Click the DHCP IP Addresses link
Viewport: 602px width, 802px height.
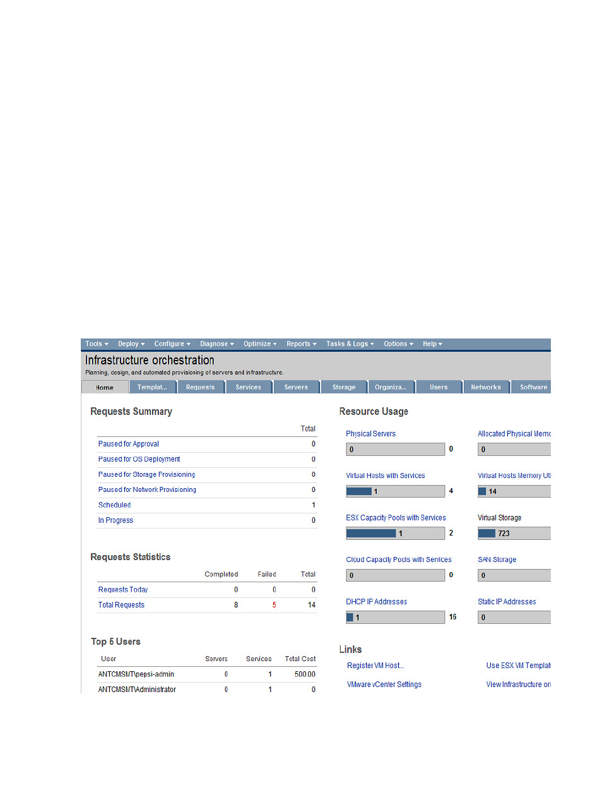[377, 602]
